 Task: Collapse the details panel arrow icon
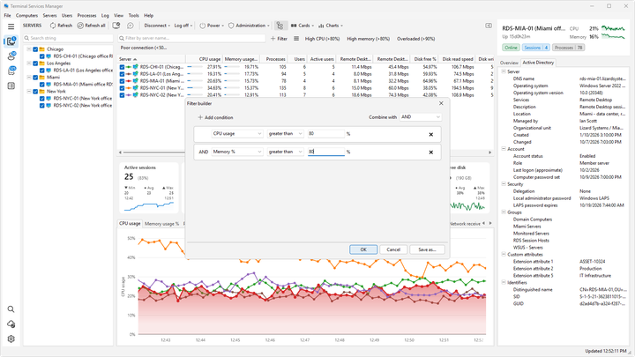pyautogui.click(x=489, y=26)
